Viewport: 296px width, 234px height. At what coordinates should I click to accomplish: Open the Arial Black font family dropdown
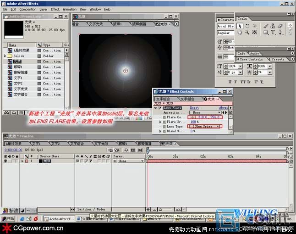[225, 26]
